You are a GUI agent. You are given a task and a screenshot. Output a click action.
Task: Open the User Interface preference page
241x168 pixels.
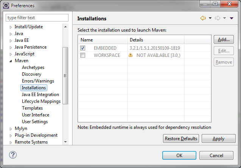coord(36,115)
